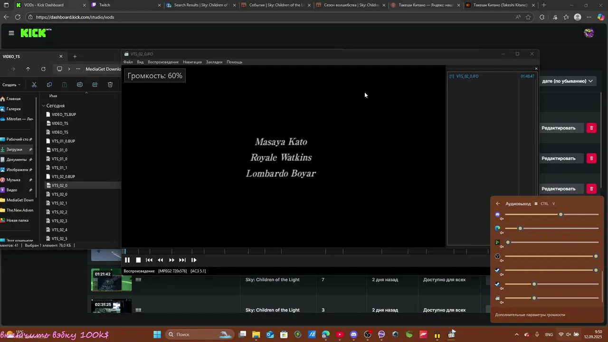Open Discord from the taskbar
Viewport: 608px width, 342px height.
point(353,334)
